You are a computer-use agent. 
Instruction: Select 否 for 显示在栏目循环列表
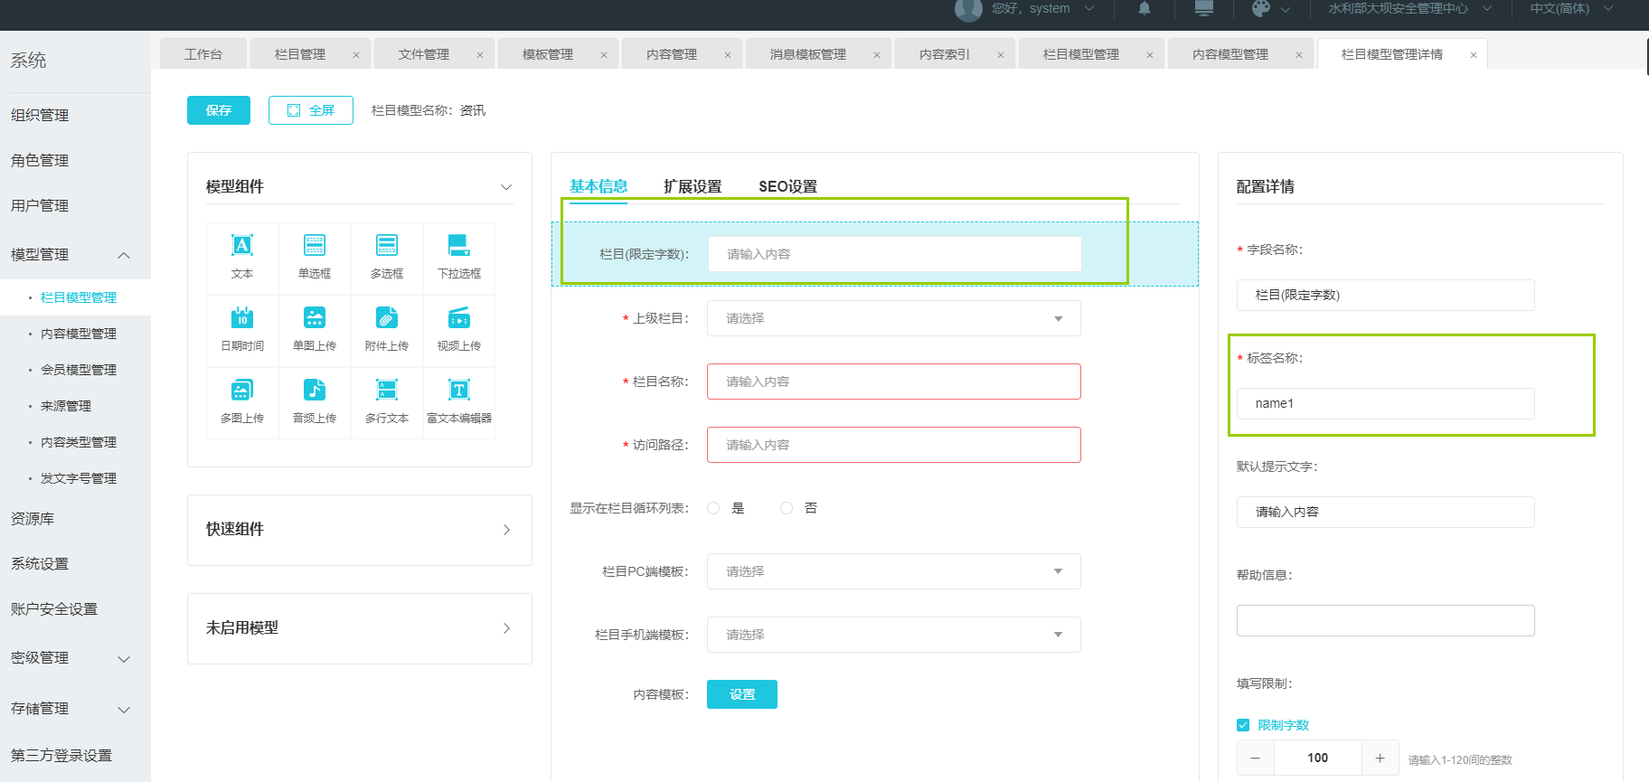tap(787, 508)
